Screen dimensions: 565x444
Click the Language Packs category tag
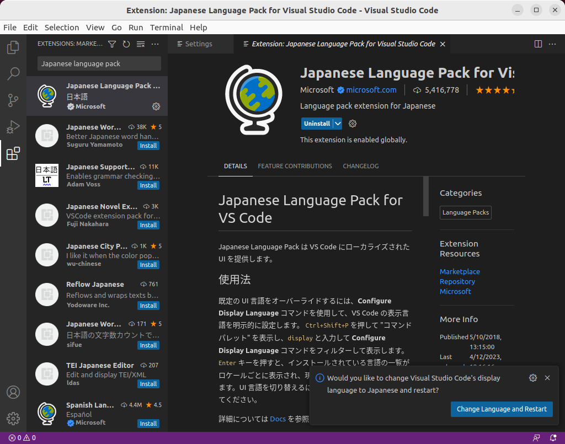coord(466,212)
